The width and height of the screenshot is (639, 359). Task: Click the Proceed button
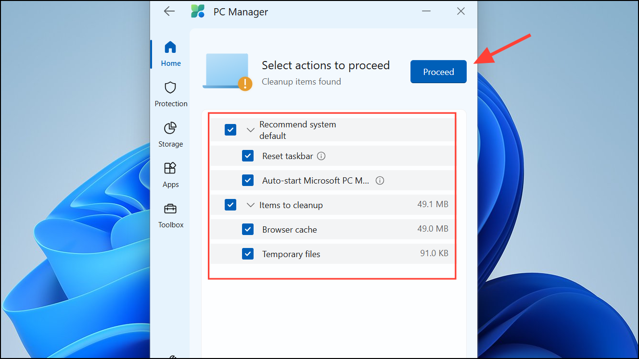coord(438,72)
